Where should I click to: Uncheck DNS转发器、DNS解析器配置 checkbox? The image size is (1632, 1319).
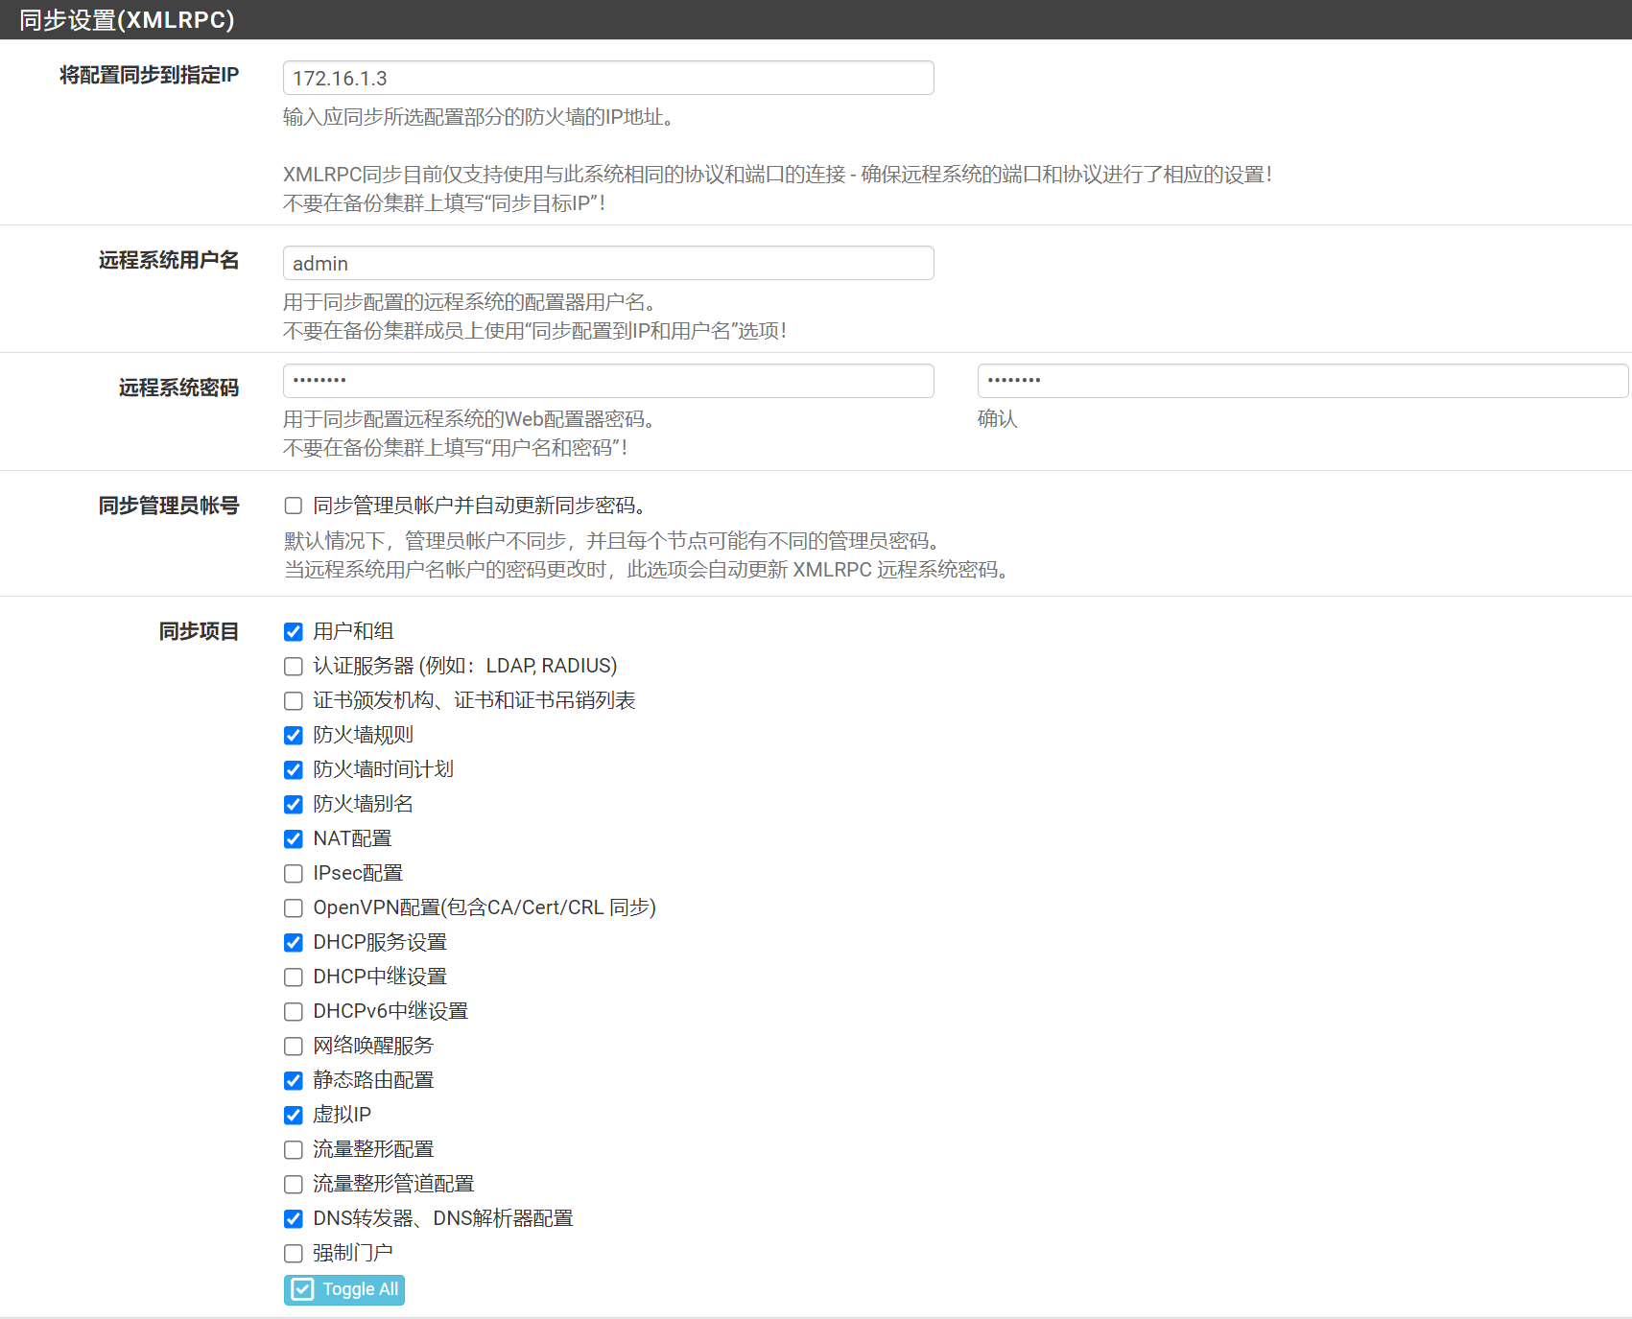point(294,1218)
